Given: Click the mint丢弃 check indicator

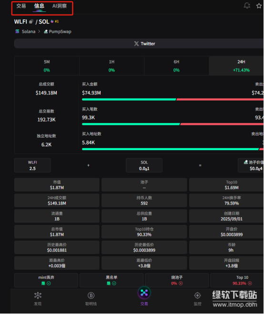Looking at the screenshot, I should (x=49, y=284).
